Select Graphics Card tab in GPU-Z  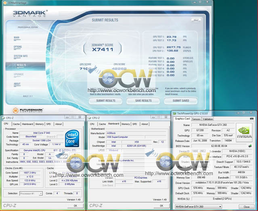182,119
